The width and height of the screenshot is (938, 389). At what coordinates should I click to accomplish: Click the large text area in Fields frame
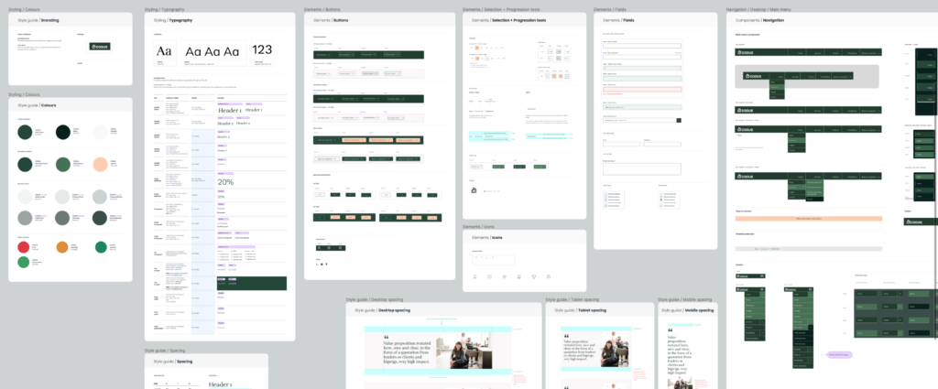(642, 169)
